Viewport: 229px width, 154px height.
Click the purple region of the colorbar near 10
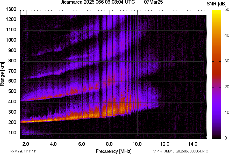(216, 113)
